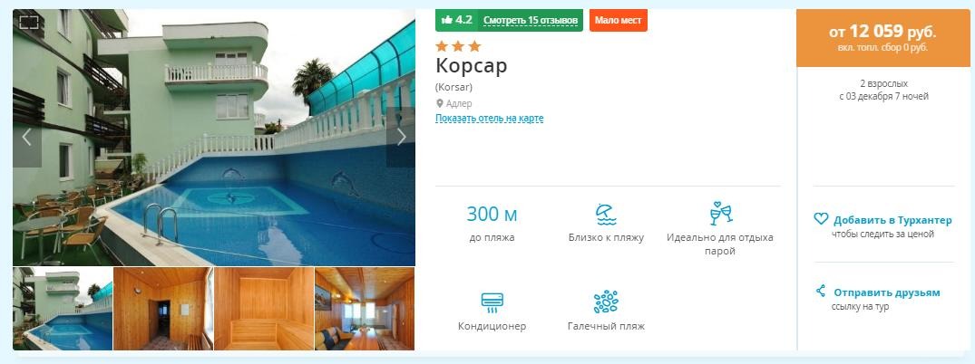
Task: Select the sauna interior thumbnail
Action: 264,309
